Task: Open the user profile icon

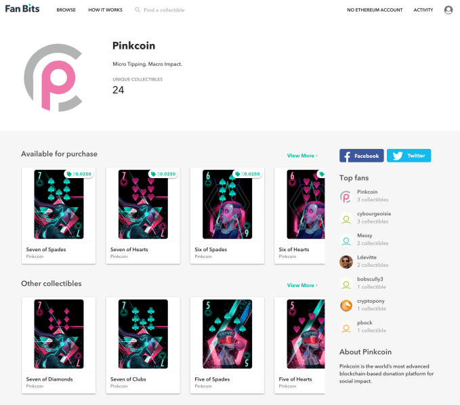Action: [x=448, y=10]
